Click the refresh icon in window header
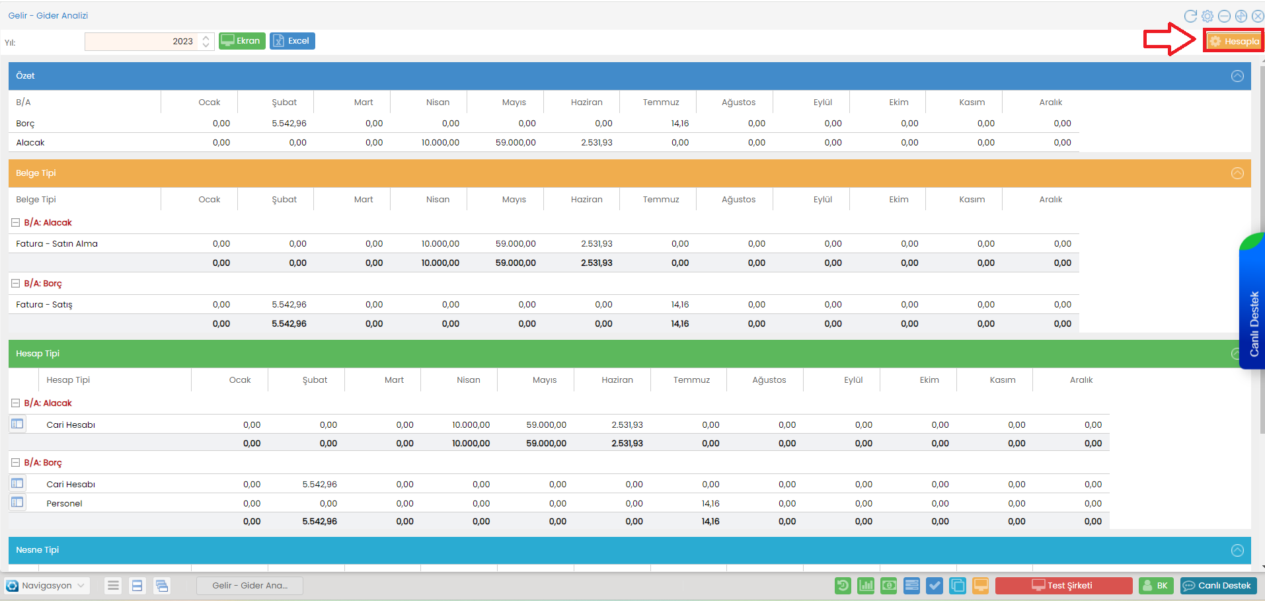The height and width of the screenshot is (601, 1265). [x=1190, y=16]
